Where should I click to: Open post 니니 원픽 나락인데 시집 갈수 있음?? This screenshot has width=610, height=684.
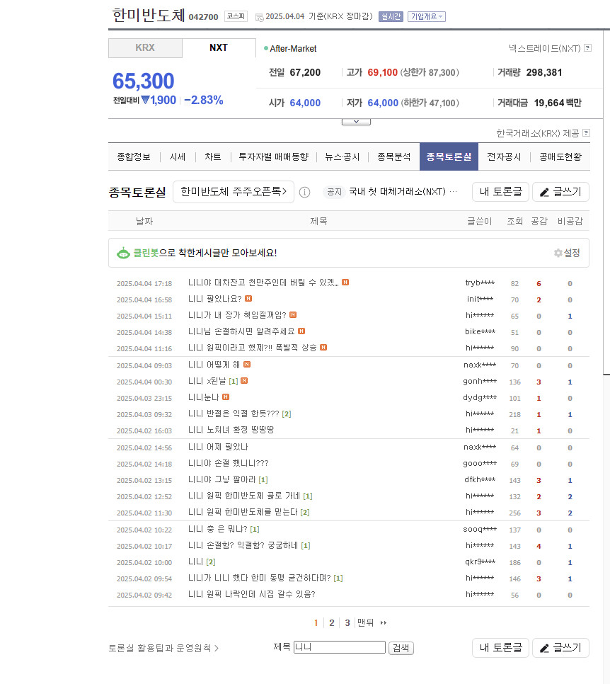tap(252, 594)
